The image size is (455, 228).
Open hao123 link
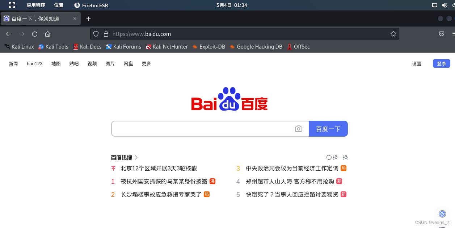coord(35,63)
